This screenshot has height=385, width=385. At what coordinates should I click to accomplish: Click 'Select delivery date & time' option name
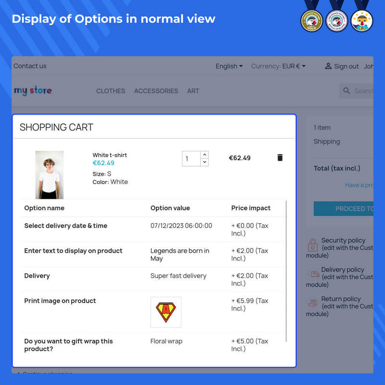[x=65, y=226]
